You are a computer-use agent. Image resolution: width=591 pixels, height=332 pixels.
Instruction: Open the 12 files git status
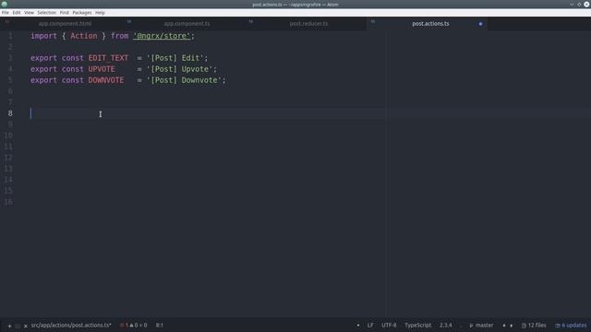534,326
